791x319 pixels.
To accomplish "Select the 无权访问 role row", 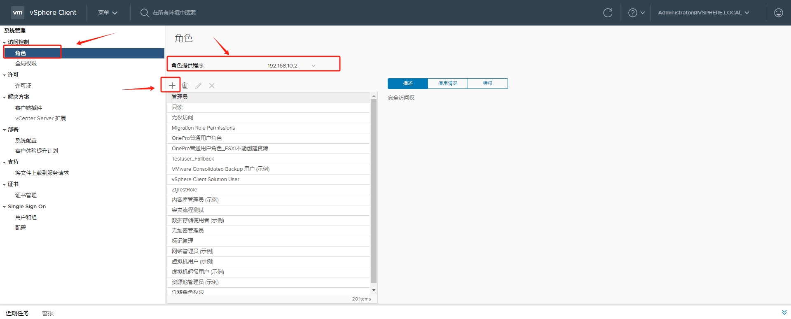I will [x=268, y=117].
